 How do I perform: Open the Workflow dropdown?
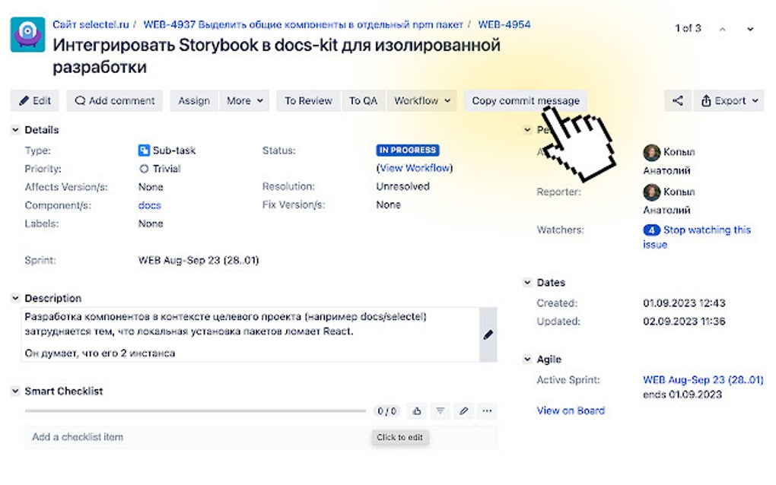pyautogui.click(x=421, y=100)
